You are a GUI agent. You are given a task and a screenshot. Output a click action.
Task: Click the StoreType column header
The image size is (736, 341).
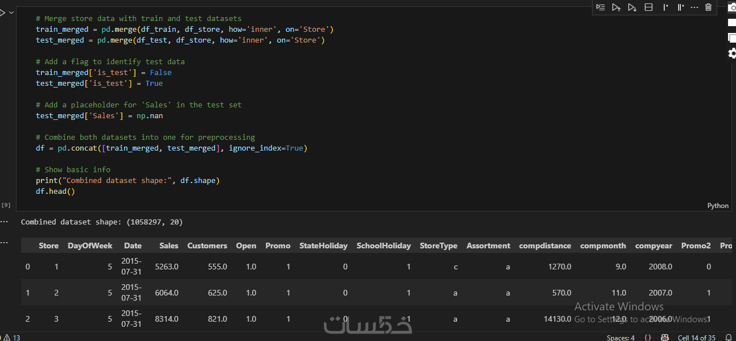pos(438,246)
